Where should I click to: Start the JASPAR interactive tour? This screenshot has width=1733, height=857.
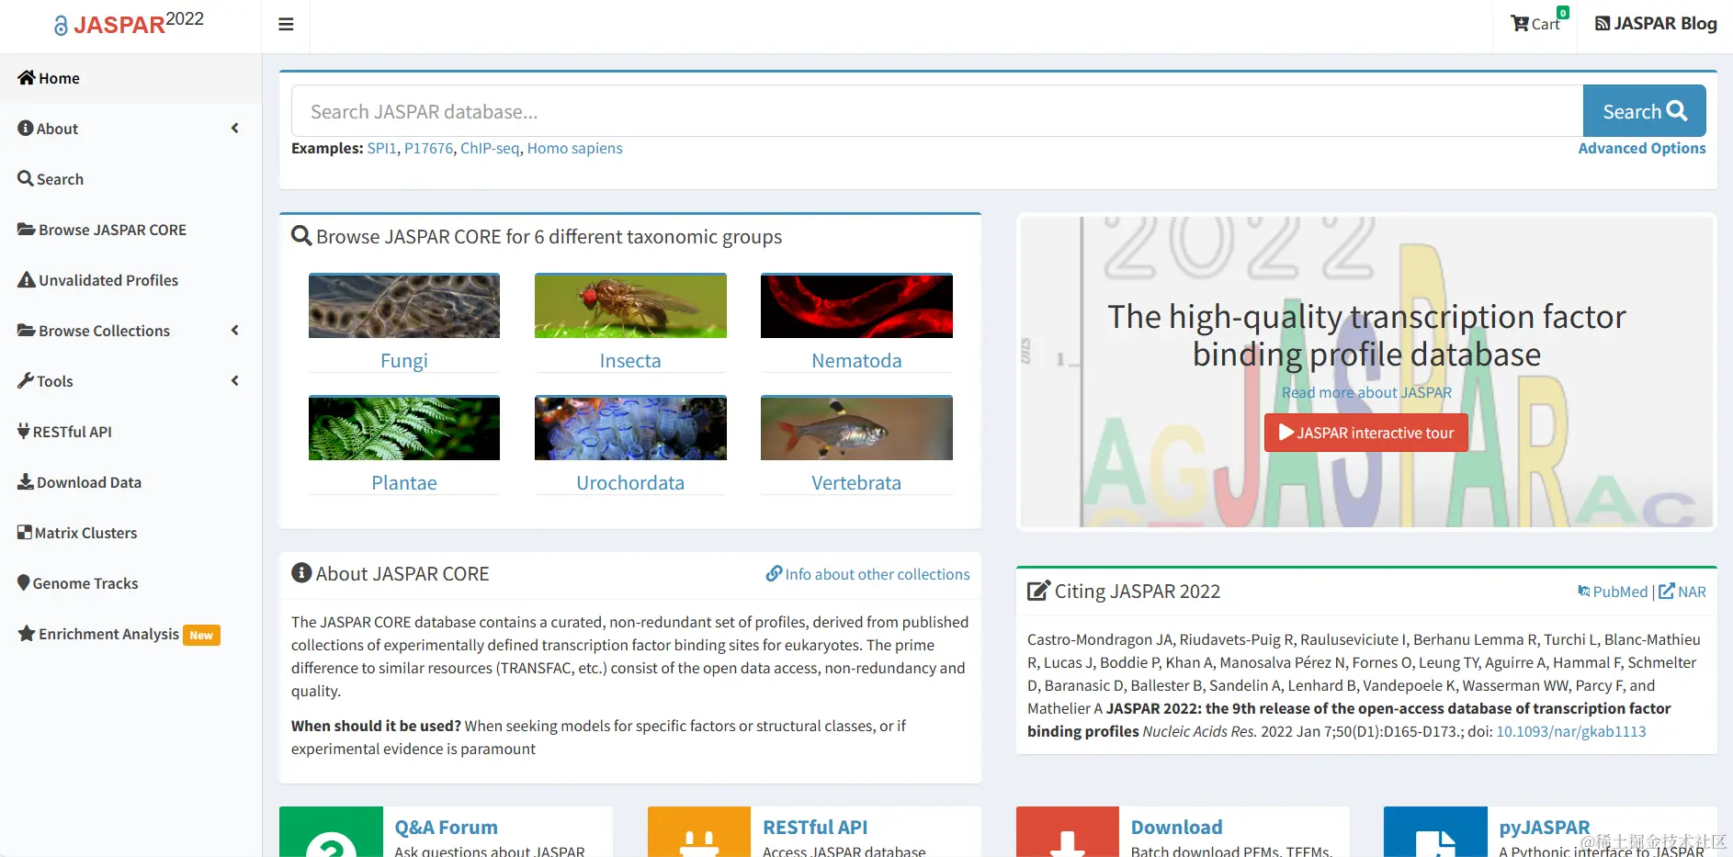1366,433
